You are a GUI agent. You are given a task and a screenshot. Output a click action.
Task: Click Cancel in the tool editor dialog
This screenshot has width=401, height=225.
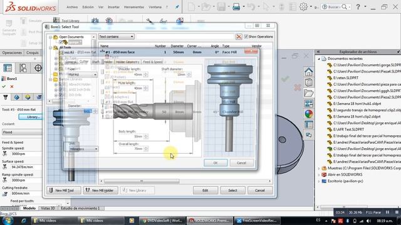241,162
